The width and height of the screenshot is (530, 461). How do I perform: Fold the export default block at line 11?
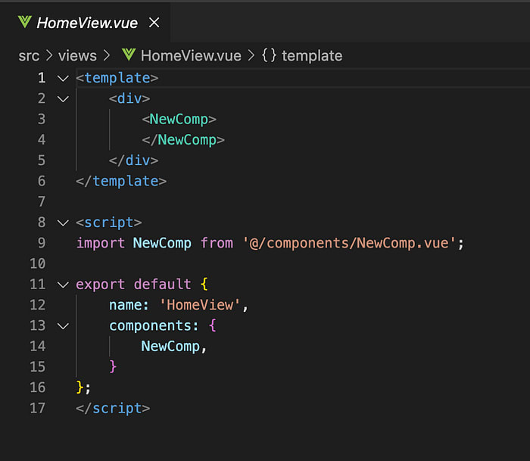(62, 285)
